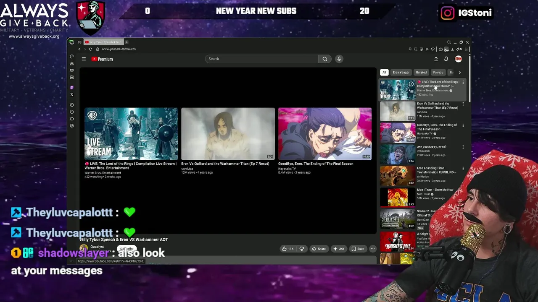Subscribe to the Quadlyst channel
538x302 pixels.
tap(127, 249)
